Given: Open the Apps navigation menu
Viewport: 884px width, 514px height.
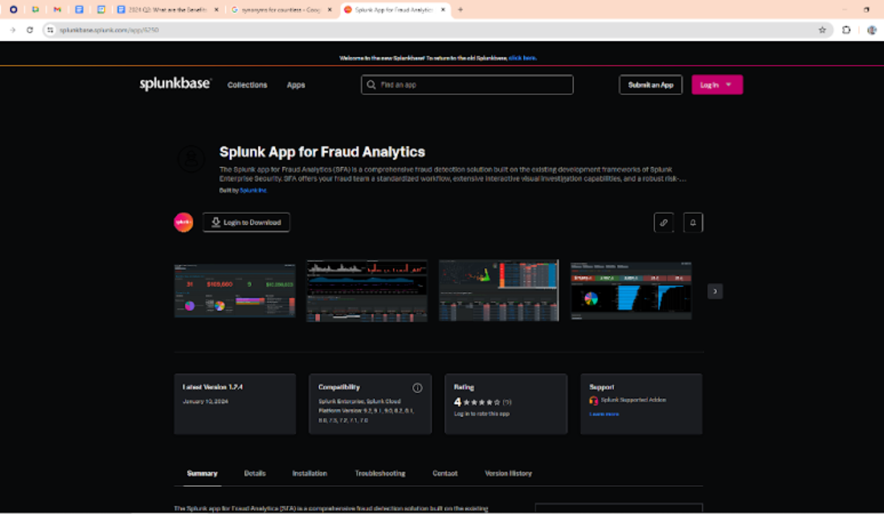Looking at the screenshot, I should (x=295, y=85).
